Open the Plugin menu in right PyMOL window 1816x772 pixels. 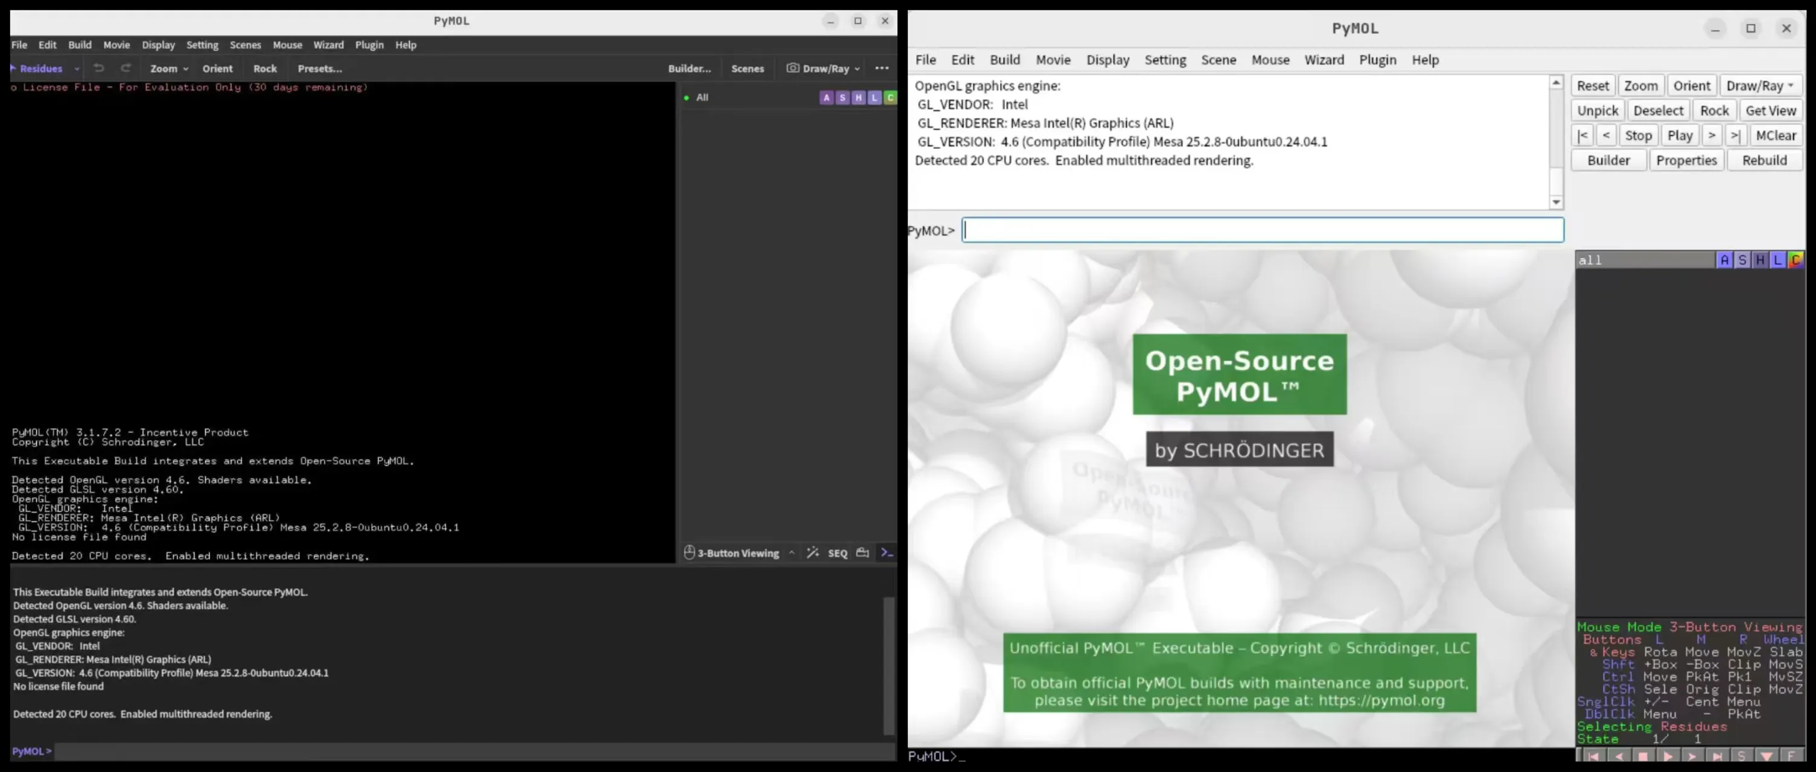tap(1377, 60)
